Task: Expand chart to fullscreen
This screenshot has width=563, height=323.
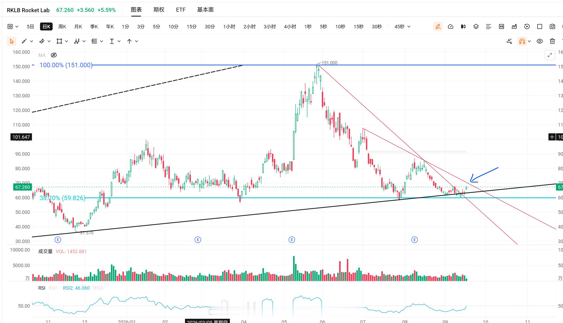Action: [550, 55]
